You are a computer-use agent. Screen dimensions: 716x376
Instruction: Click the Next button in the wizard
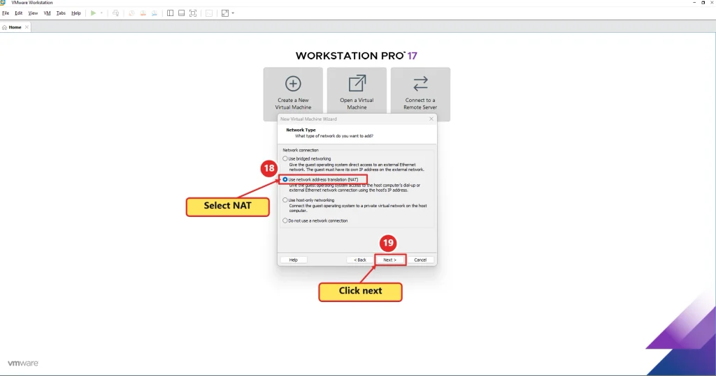390,260
